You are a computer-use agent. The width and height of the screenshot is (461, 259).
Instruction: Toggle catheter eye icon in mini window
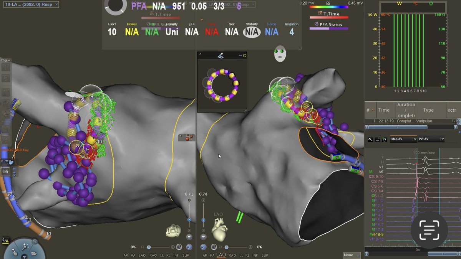(x=221, y=56)
